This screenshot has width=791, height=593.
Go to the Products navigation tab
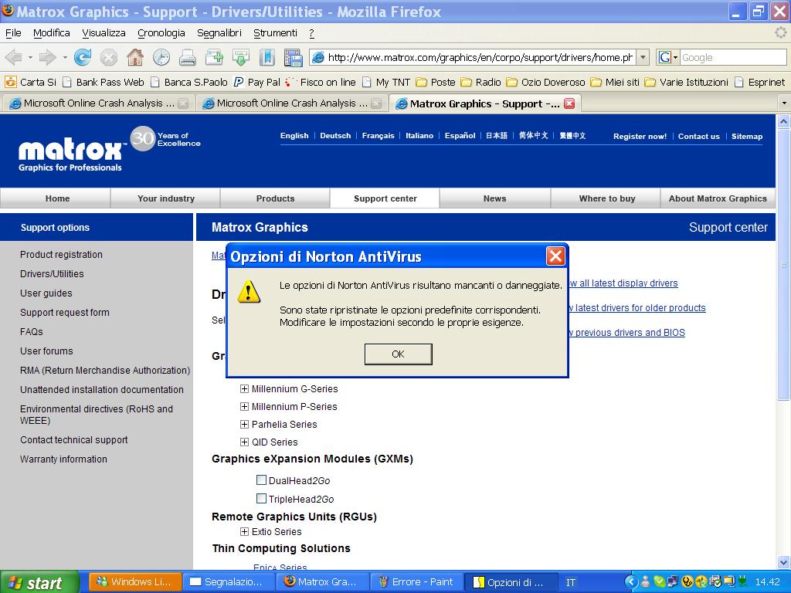pos(276,198)
